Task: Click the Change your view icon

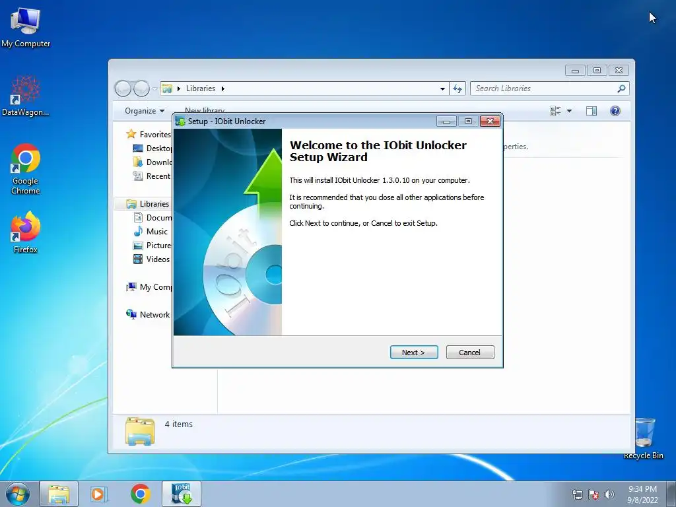Action: (x=555, y=111)
